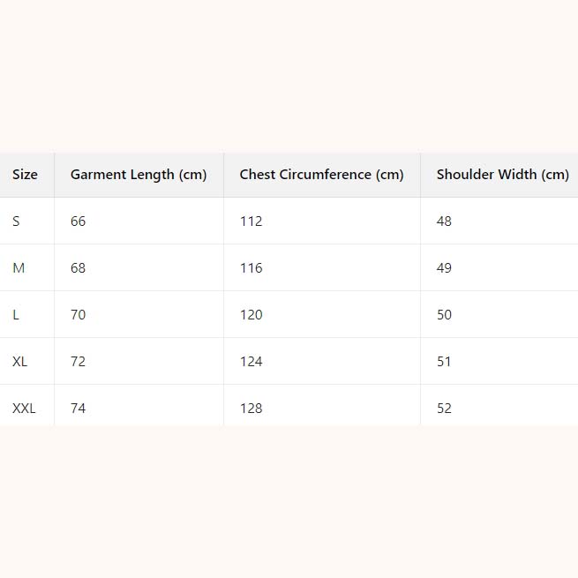Image resolution: width=578 pixels, height=578 pixels.
Task: Click shoulder width value 48
Action: pyautogui.click(x=444, y=221)
